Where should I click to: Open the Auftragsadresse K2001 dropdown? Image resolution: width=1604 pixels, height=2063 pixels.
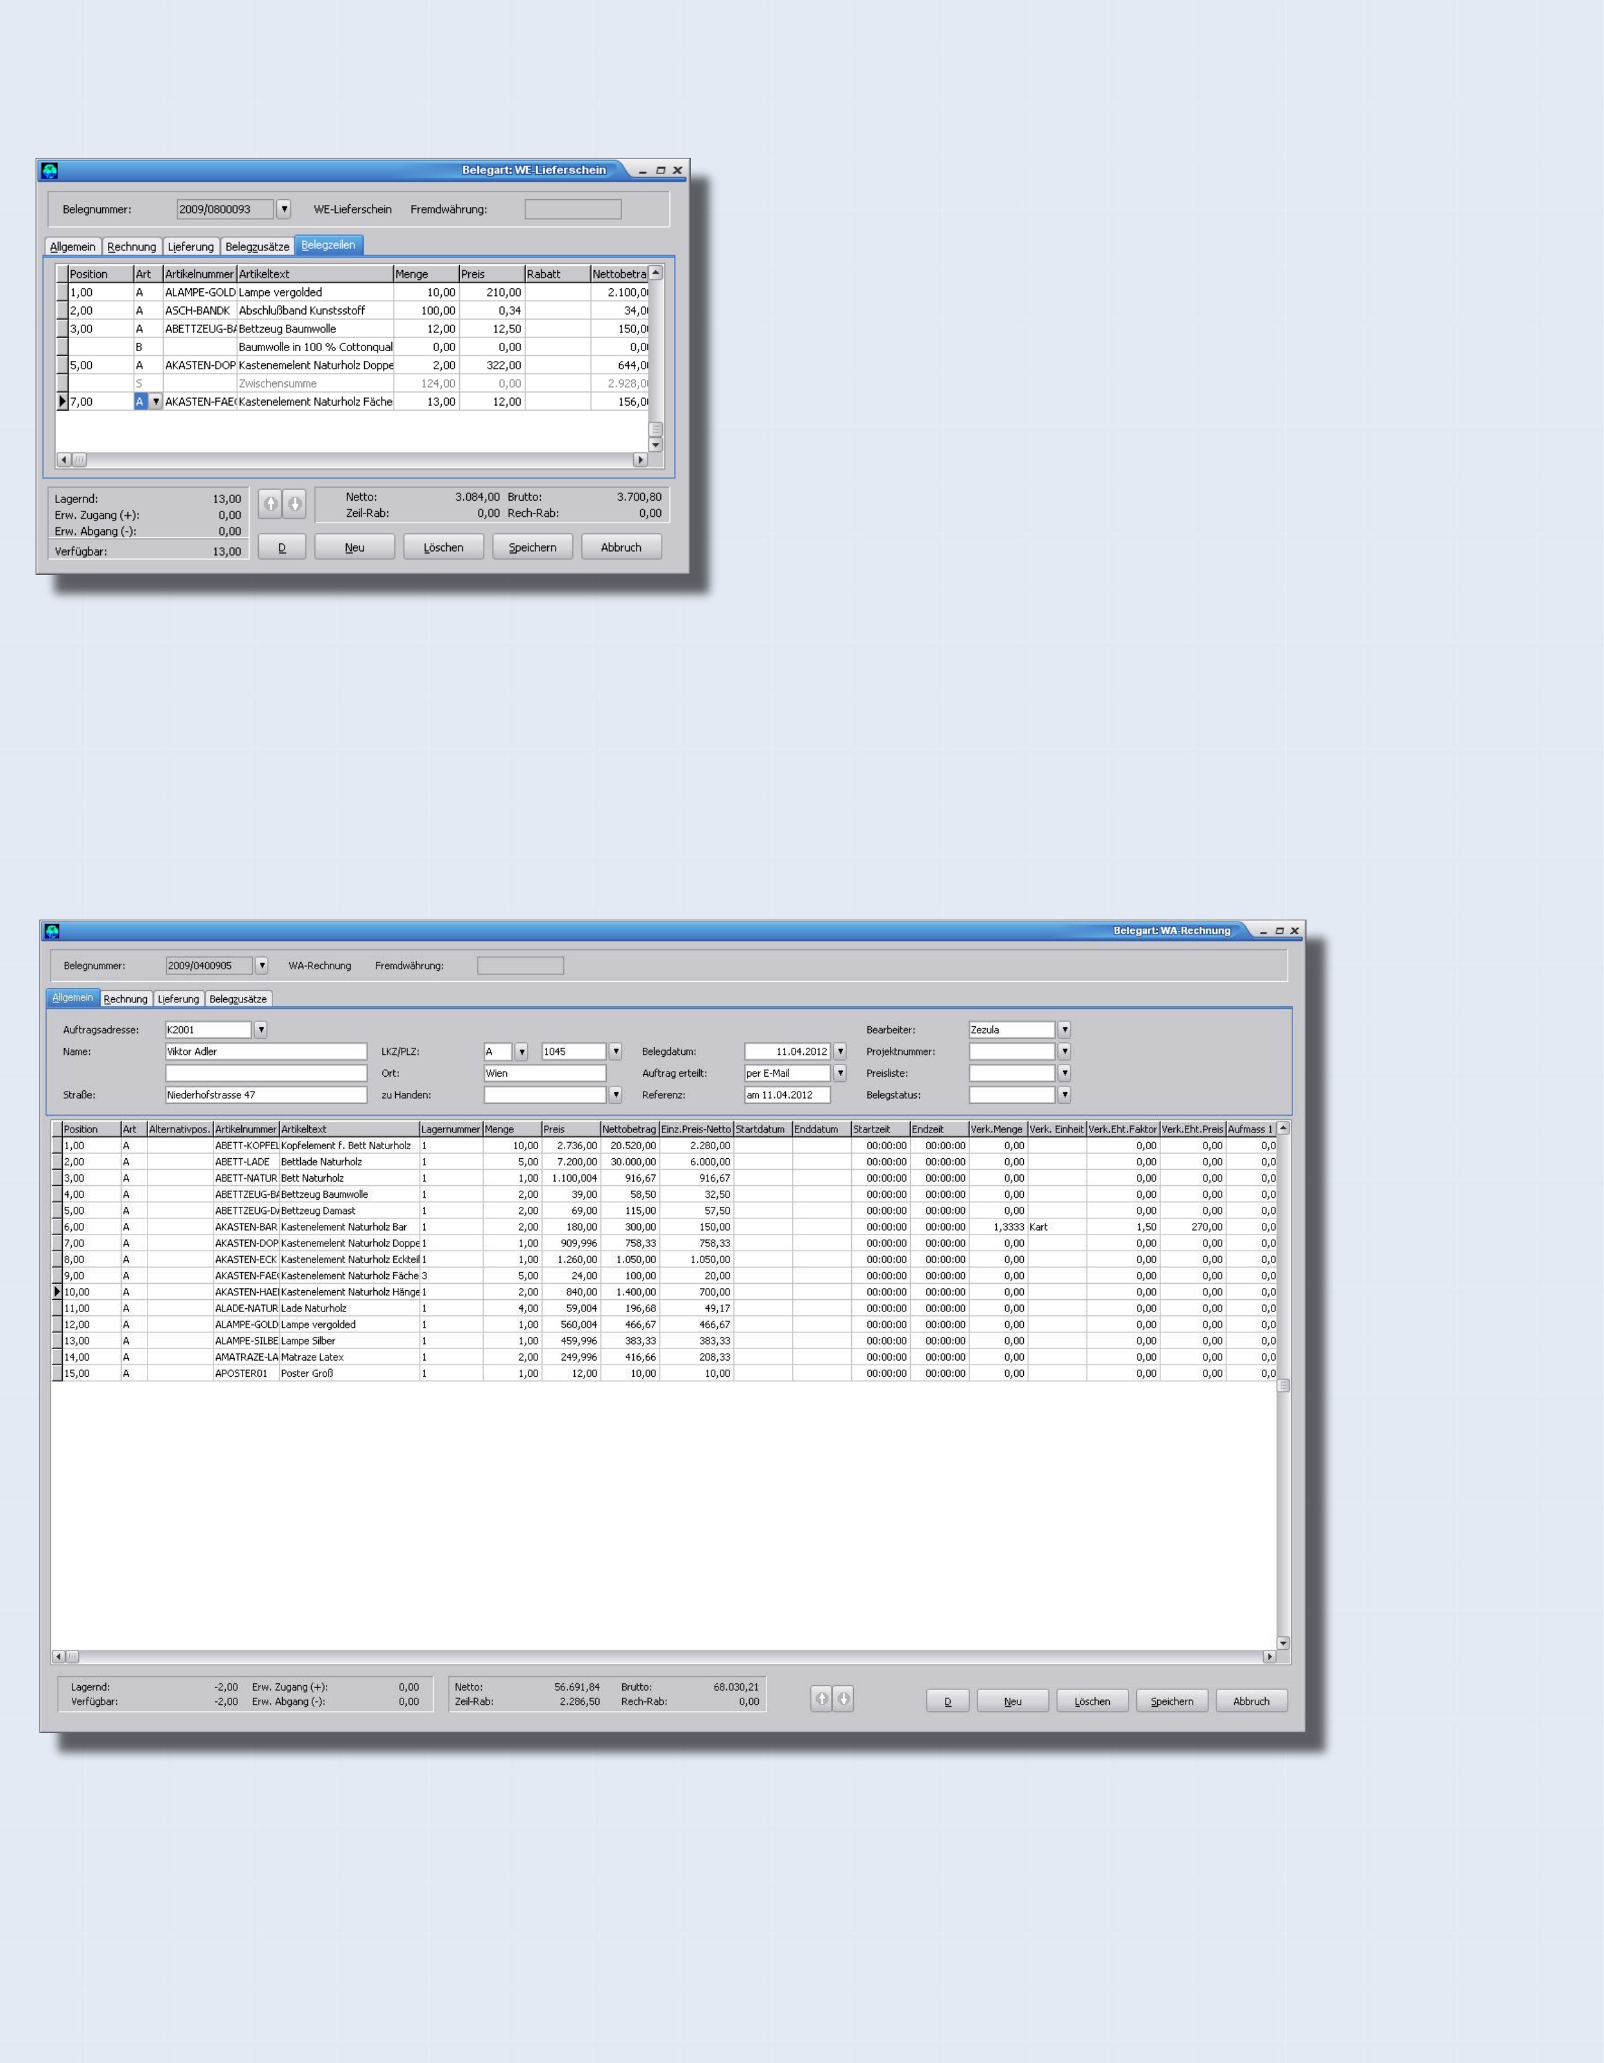coord(261,1030)
